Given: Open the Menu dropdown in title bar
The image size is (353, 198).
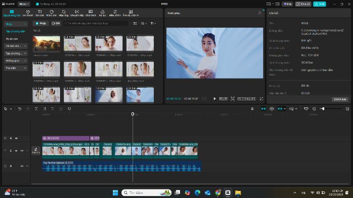Looking at the screenshot, I should 24,4.
